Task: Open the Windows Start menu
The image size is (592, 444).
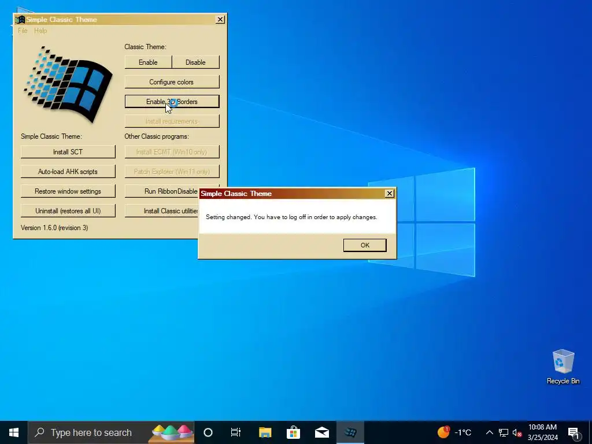Action: [14, 432]
